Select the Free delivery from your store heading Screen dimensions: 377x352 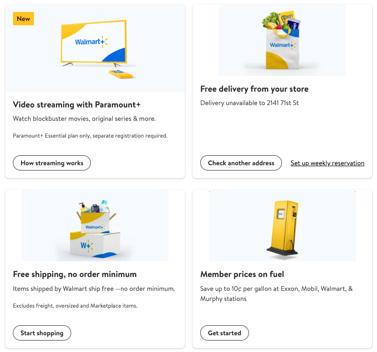point(254,89)
